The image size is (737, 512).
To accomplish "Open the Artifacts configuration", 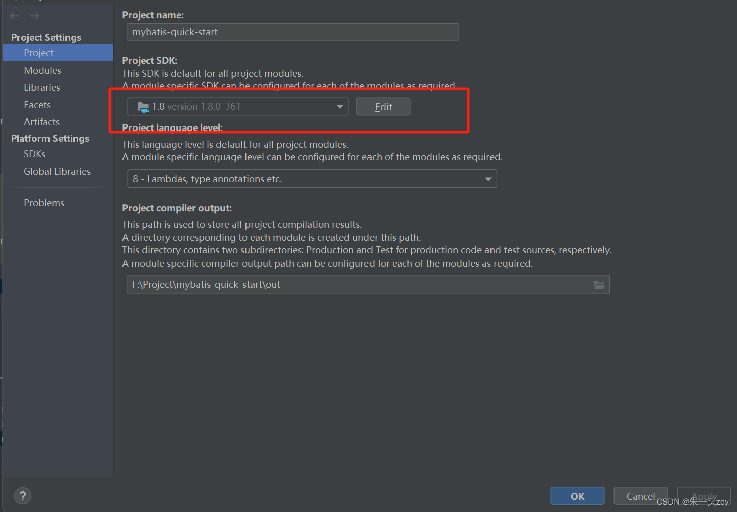I will tap(41, 122).
